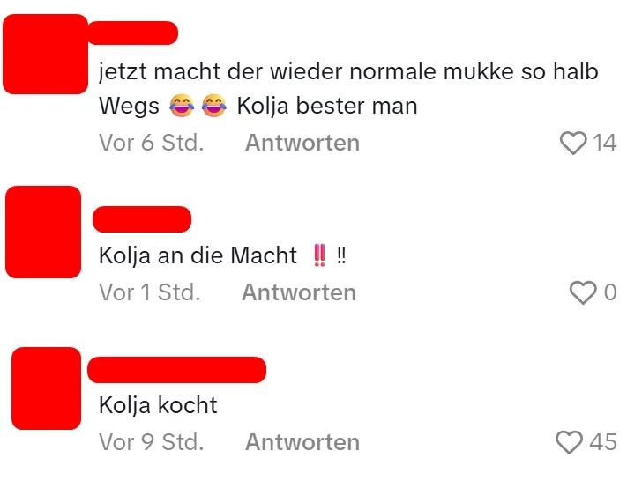The image size is (627, 495).
Task: Open username above 'Kolja kocht'
Action: tap(176, 370)
